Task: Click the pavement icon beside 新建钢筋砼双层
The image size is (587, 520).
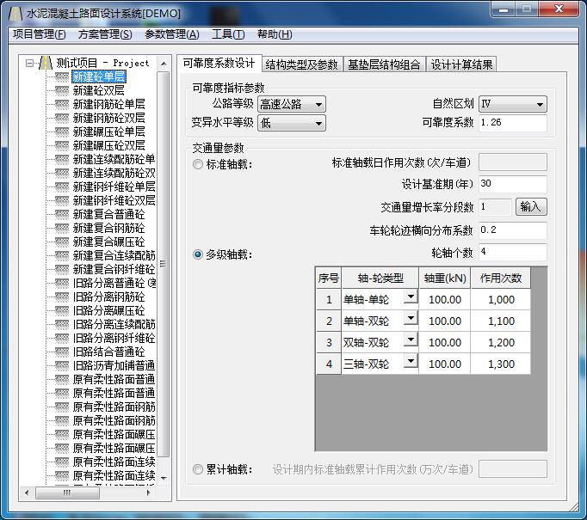Action: pos(62,118)
